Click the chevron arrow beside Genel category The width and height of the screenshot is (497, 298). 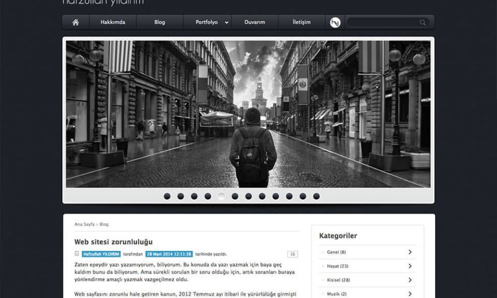[x=410, y=252]
